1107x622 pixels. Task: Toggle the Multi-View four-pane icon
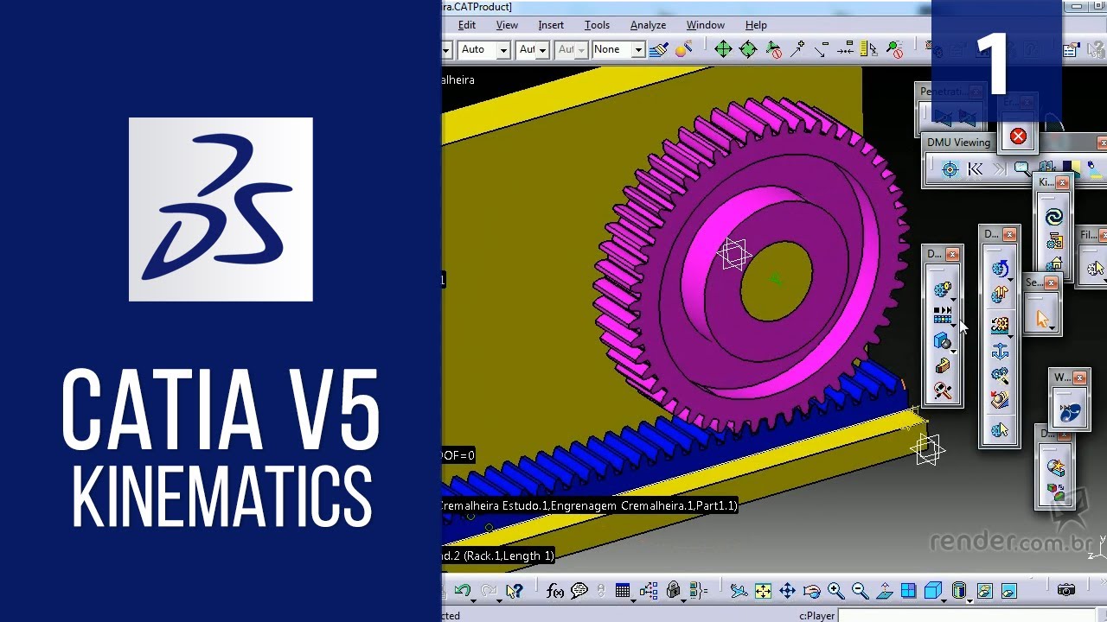(x=908, y=591)
